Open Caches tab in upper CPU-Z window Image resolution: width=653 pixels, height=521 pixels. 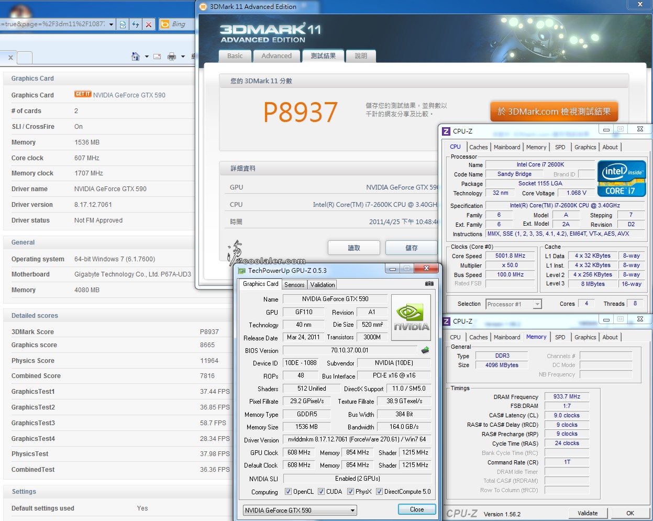[478, 147]
